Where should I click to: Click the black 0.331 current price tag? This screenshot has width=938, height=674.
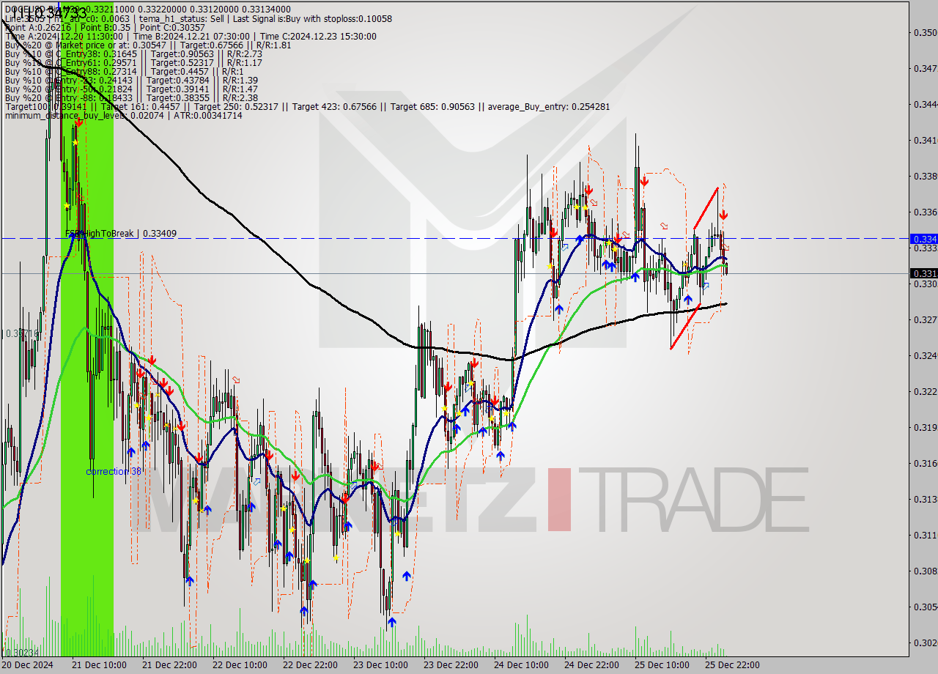click(923, 273)
